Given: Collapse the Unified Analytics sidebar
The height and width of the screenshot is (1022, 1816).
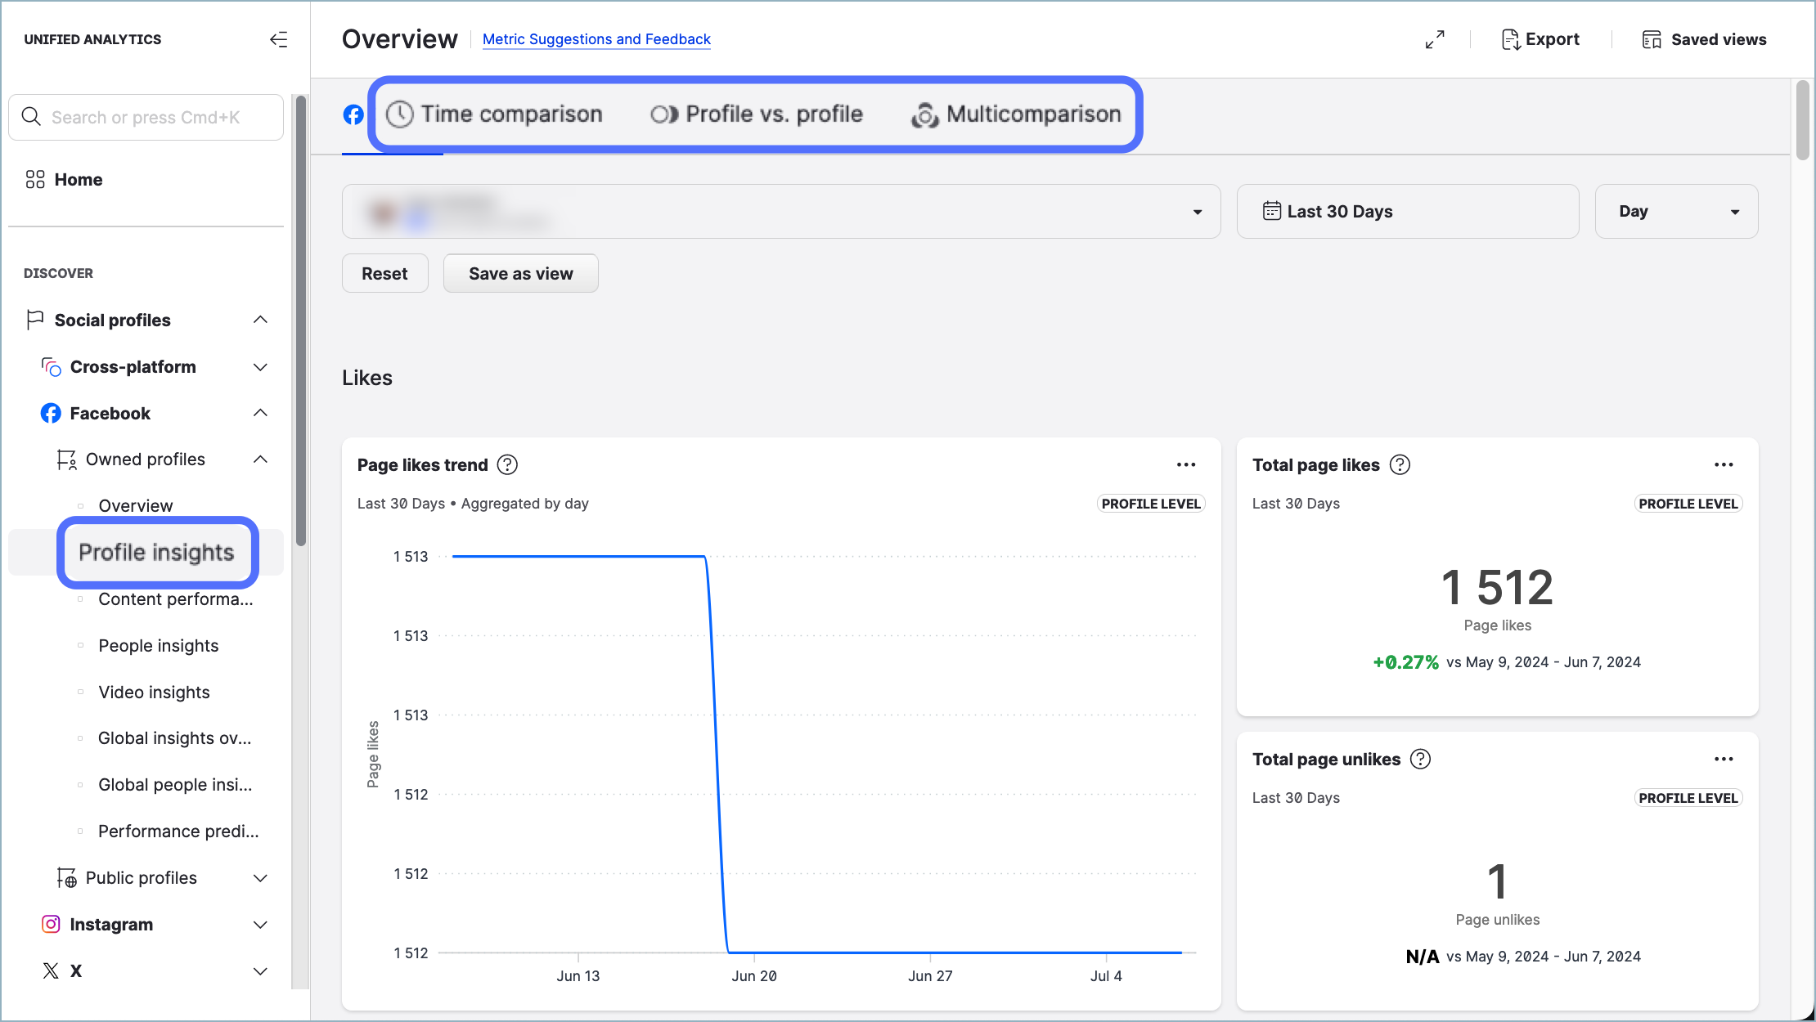Looking at the screenshot, I should 278,39.
